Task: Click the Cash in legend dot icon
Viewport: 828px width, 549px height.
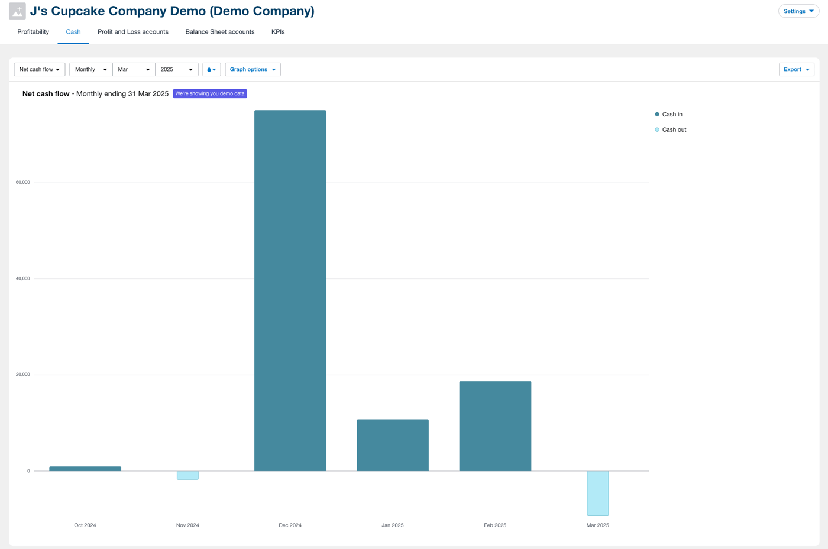Action: (657, 114)
